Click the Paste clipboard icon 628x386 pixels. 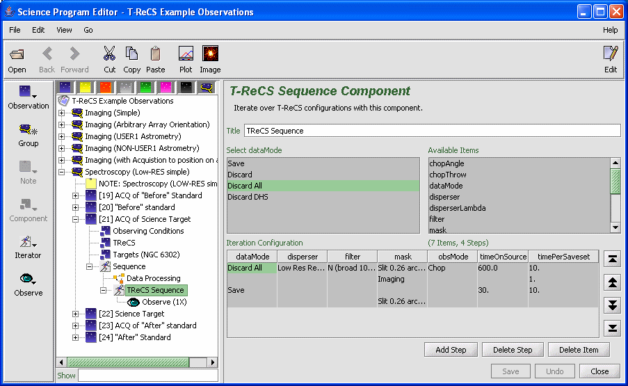pos(155,54)
